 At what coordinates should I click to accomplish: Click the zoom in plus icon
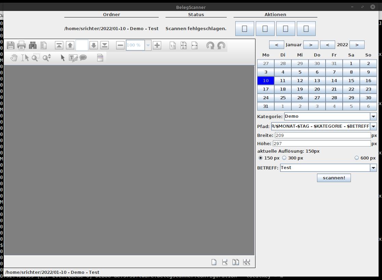[x=157, y=45]
